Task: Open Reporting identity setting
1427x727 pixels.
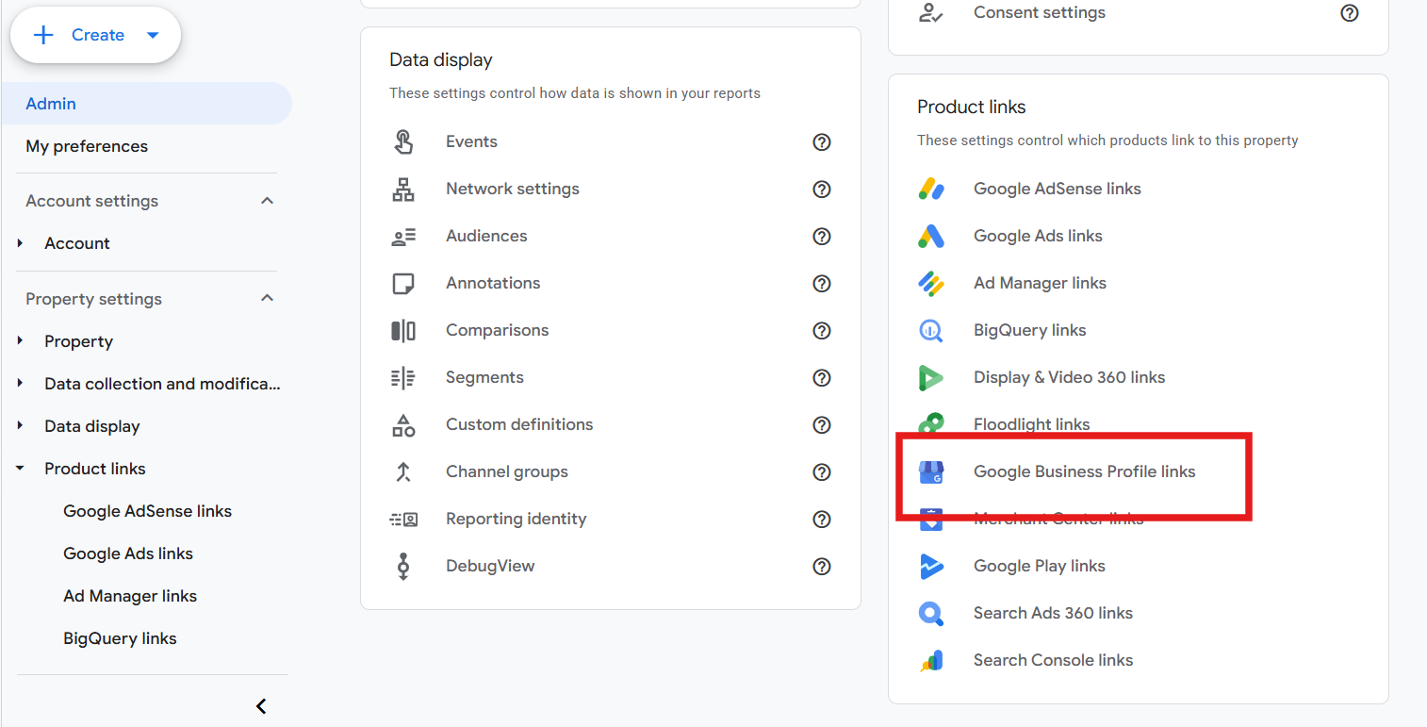Action: point(516,519)
